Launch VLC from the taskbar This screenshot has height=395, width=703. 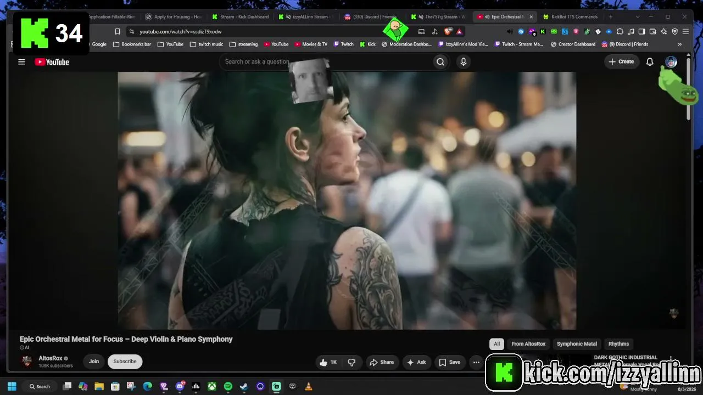pos(309,386)
